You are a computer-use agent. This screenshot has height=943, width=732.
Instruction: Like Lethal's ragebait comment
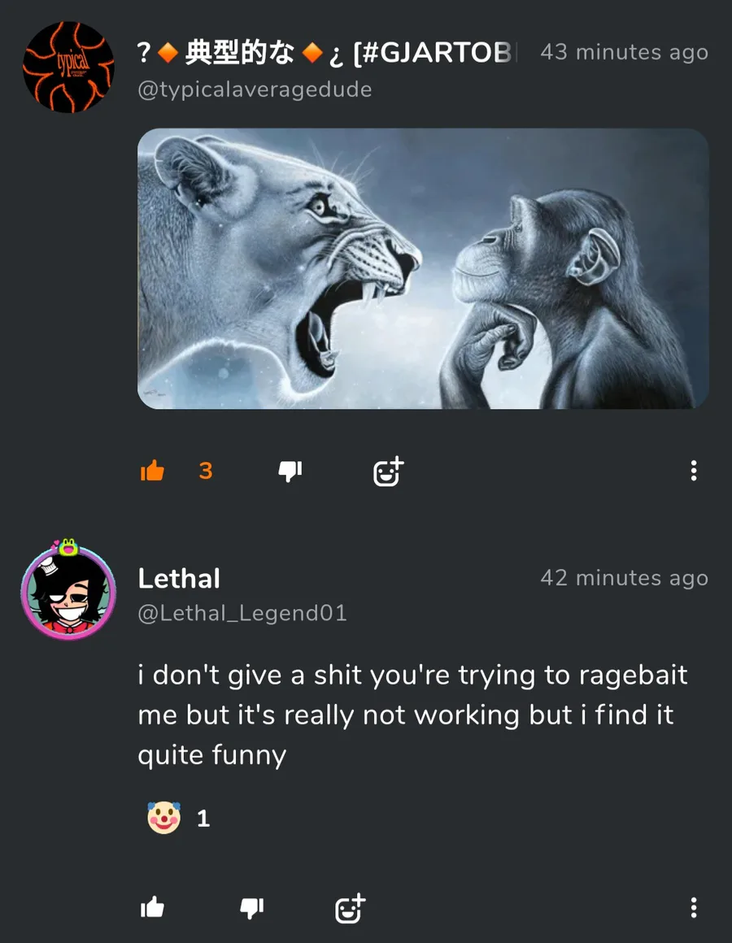point(152,907)
